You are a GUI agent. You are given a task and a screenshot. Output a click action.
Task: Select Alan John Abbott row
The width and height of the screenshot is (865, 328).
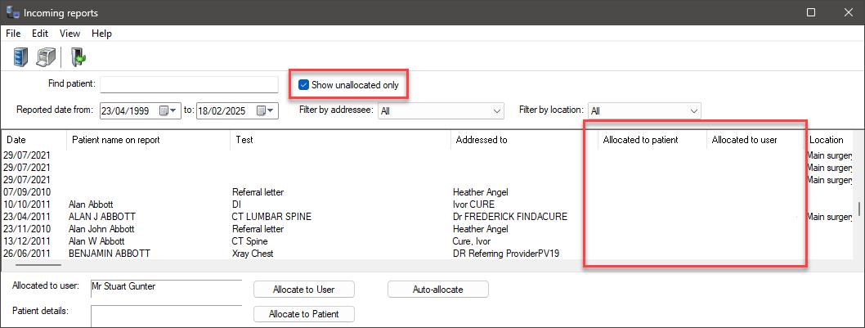pos(428,228)
